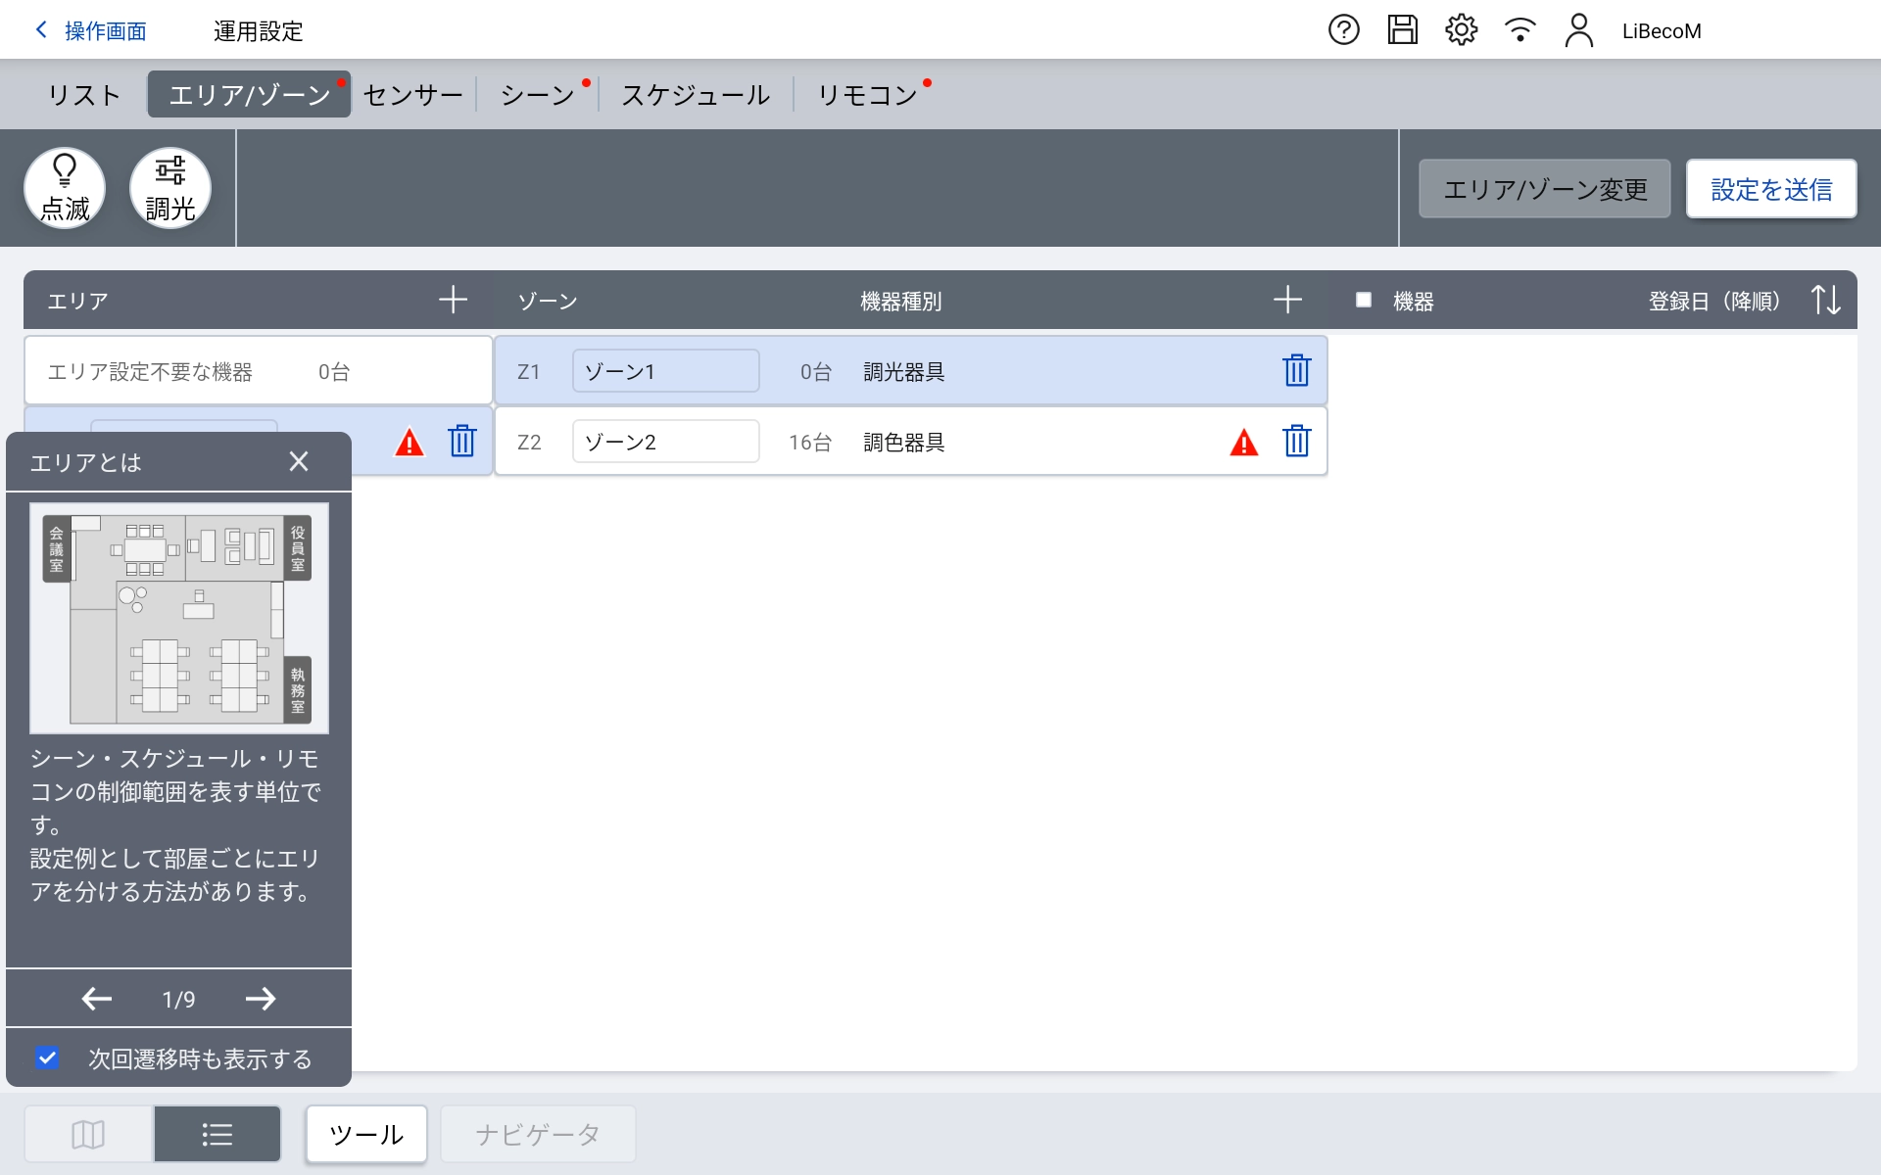1881x1175 pixels.
Task: Click the save floppy disk icon
Action: pyautogui.click(x=1402, y=30)
